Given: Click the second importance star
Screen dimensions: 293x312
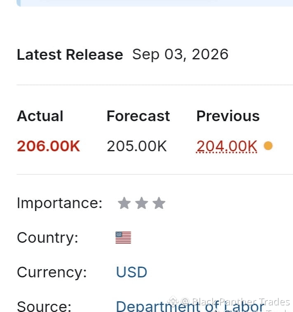Looking at the screenshot, I should [141, 203].
